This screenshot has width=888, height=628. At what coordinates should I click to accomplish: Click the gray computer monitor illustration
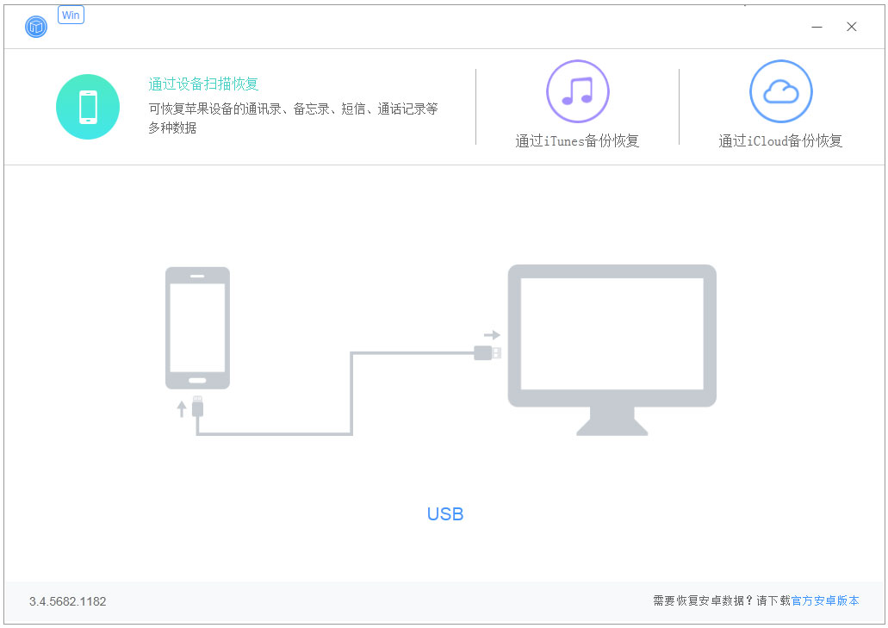point(612,340)
